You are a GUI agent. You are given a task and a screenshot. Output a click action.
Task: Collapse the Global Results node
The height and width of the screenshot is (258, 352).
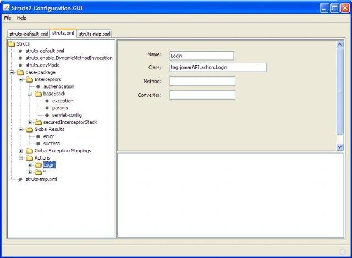pos(21,129)
